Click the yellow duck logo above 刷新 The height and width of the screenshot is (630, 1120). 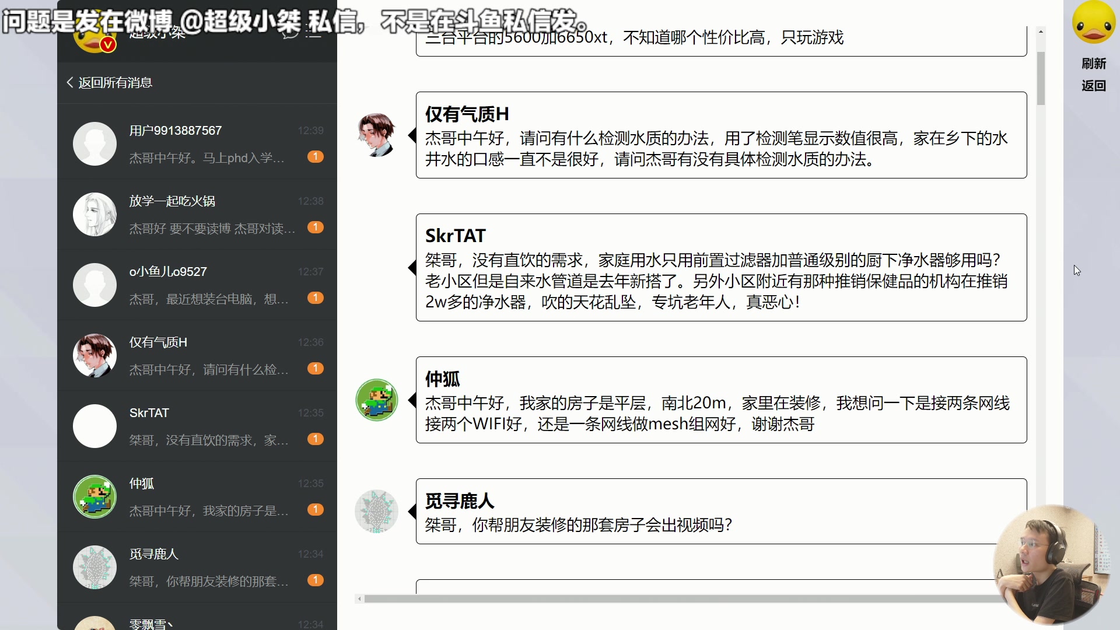[x=1094, y=23]
